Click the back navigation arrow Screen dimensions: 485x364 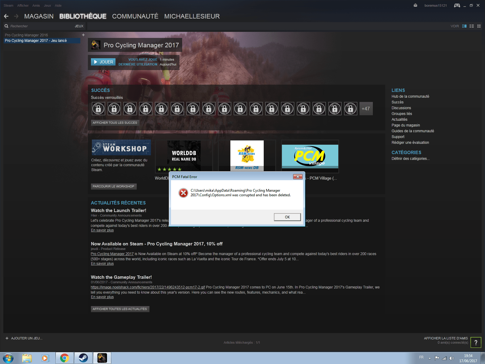6,16
